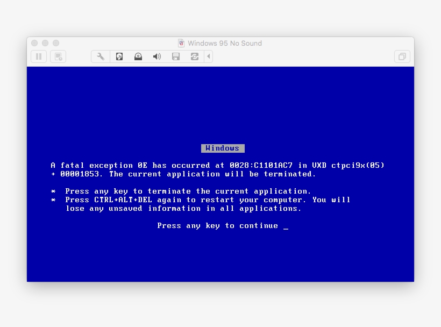
Task: Take a snapshot of the virtual machine
Action: tap(58, 56)
